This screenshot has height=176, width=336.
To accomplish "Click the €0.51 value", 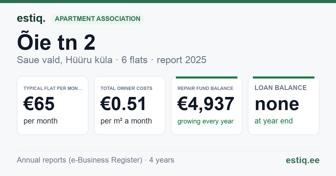I will point(123,104).
